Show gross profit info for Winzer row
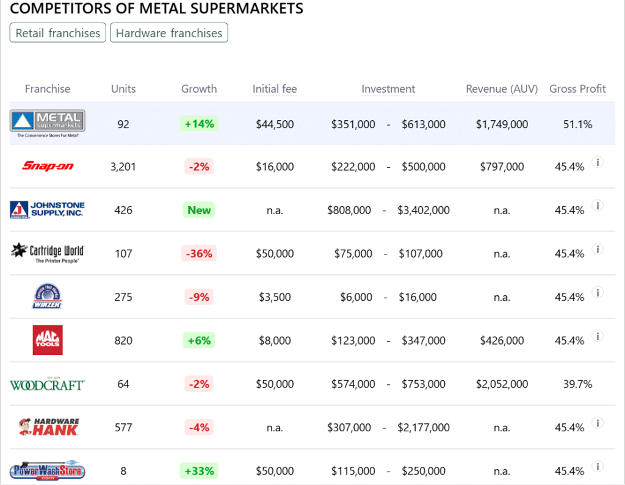 [597, 292]
